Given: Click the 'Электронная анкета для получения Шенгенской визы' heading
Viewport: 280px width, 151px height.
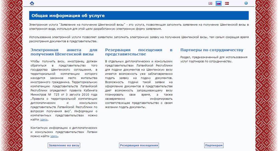Looking at the screenshot, I should tap(64, 52).
